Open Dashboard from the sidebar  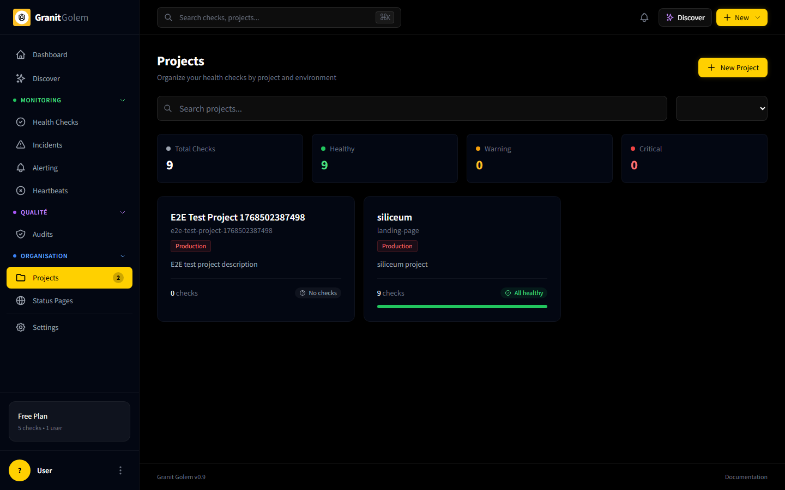coord(70,54)
